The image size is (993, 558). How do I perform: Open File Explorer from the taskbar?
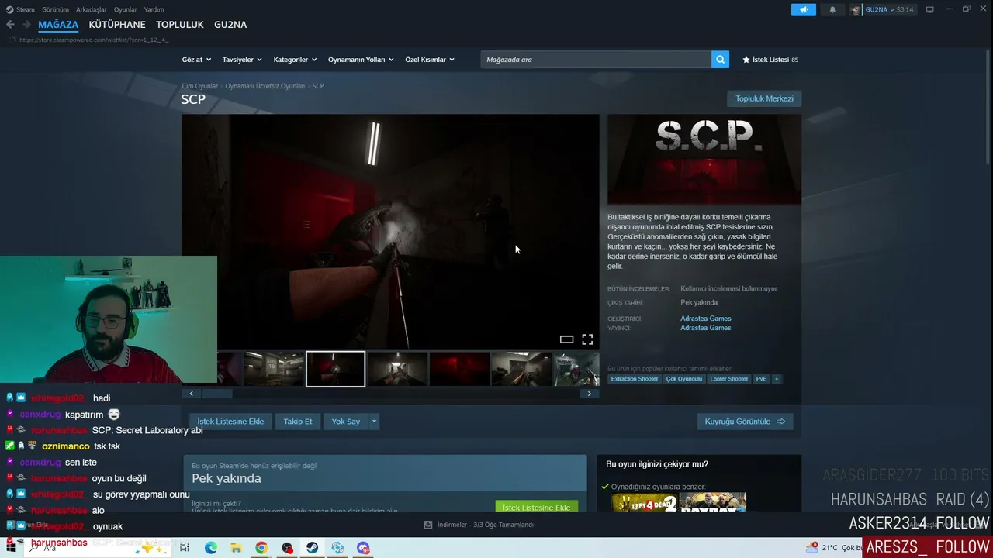237,548
